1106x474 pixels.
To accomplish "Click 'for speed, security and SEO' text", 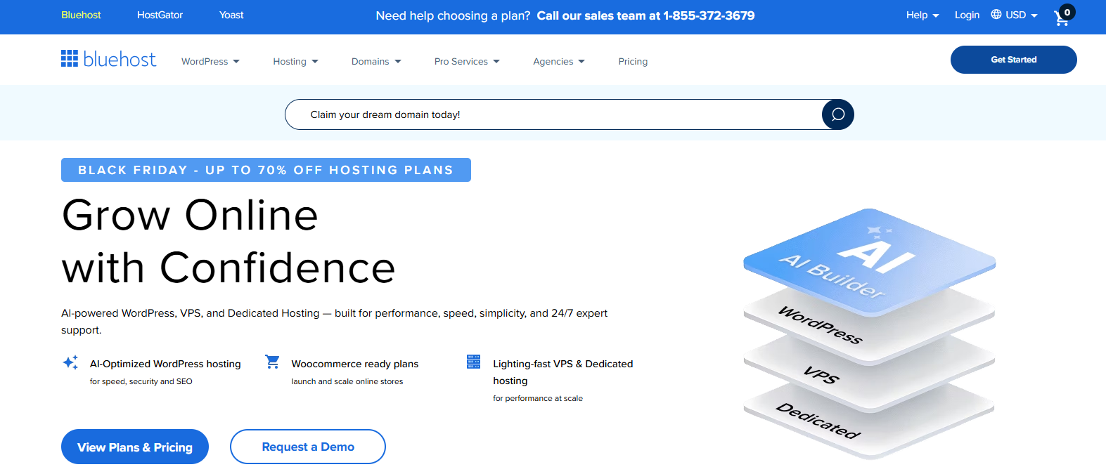I will click(x=141, y=381).
